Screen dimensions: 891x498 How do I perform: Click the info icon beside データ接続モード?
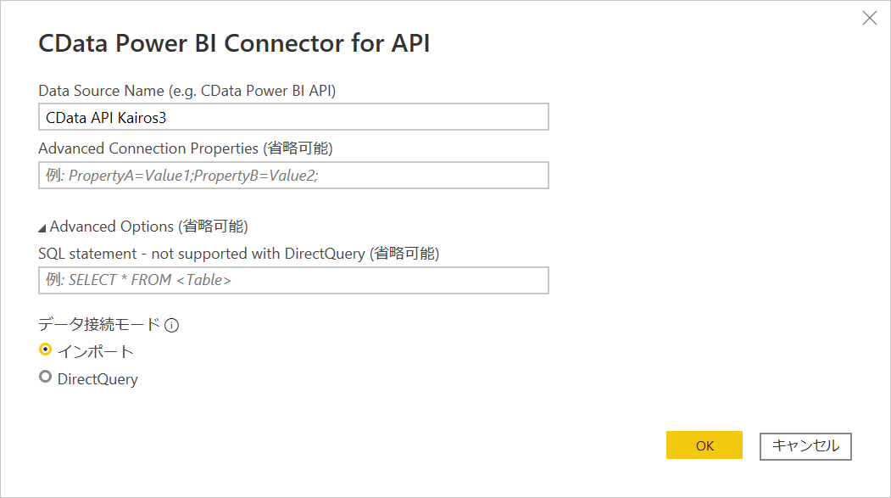pos(172,325)
